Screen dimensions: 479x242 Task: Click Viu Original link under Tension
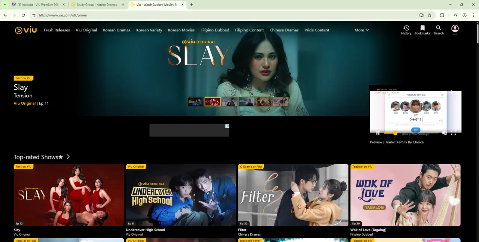[25, 103]
